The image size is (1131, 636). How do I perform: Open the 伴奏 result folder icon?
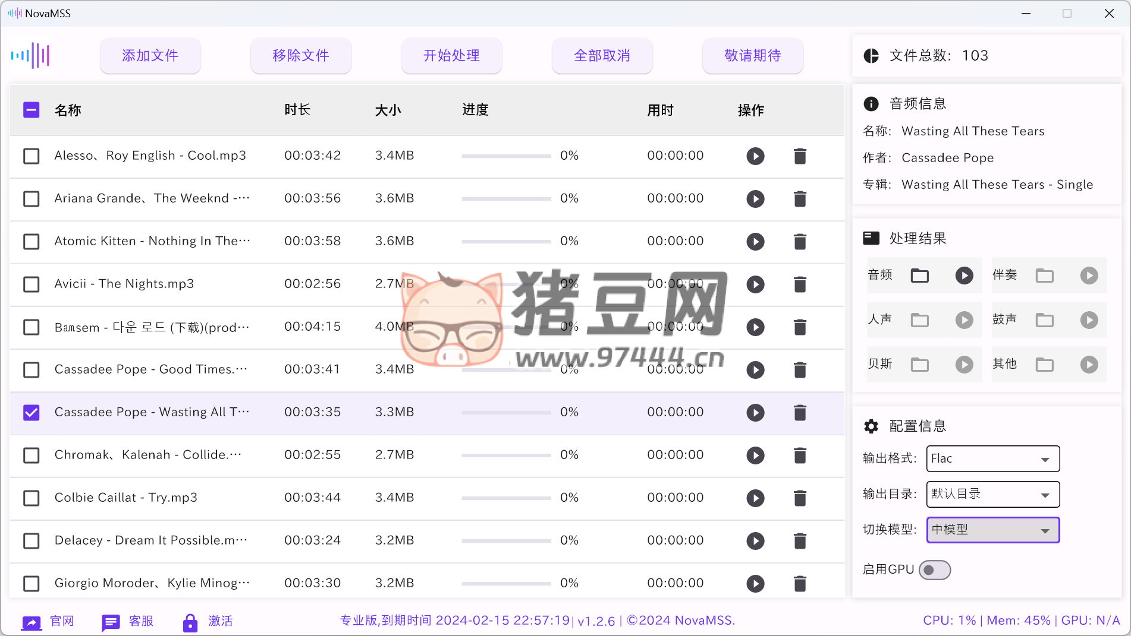coord(1044,276)
